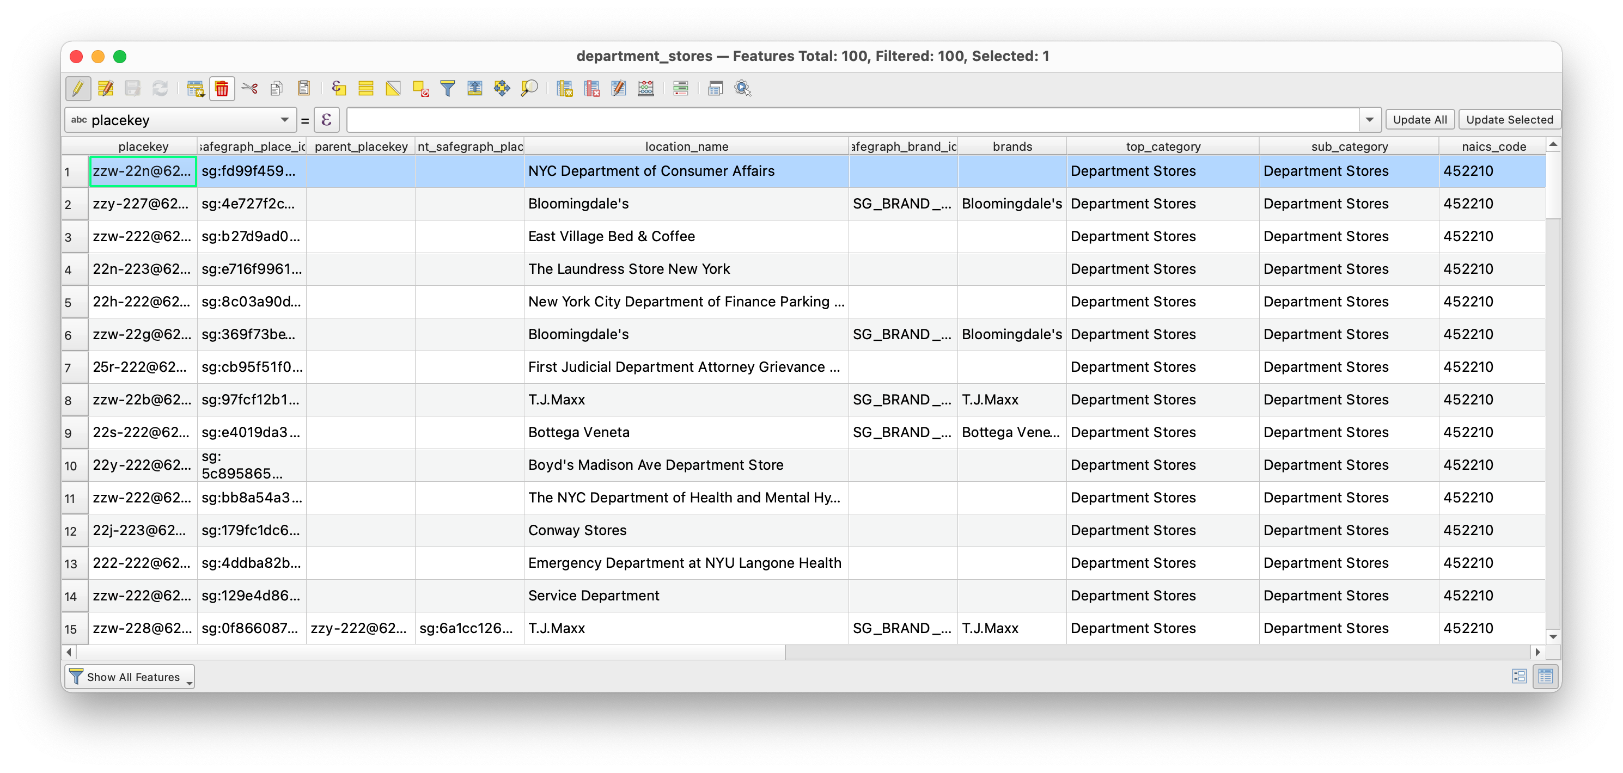1623x773 pixels.
Task: Expand expression history dropdown arrow
Action: [1369, 120]
